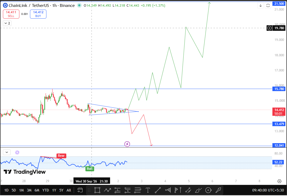Select the 1D time range
Viewport: 287px width, 196px height.
tap(6, 190)
